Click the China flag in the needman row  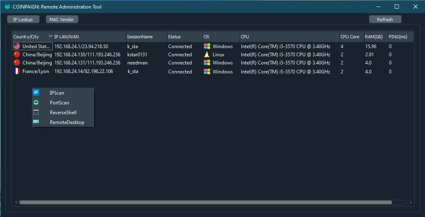(x=17, y=63)
